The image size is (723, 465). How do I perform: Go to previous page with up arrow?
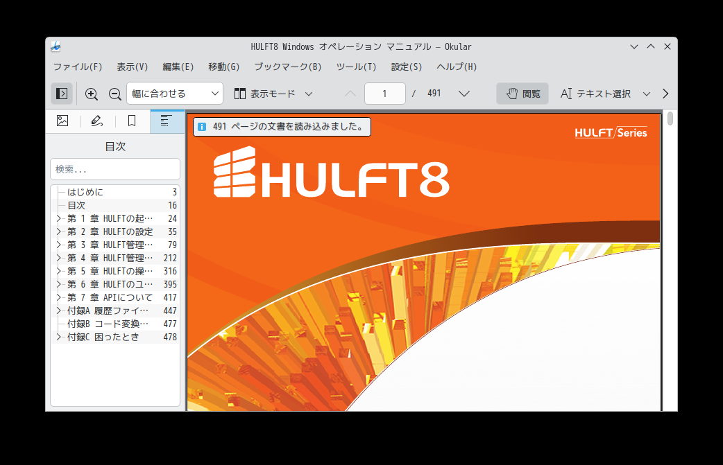(x=350, y=94)
